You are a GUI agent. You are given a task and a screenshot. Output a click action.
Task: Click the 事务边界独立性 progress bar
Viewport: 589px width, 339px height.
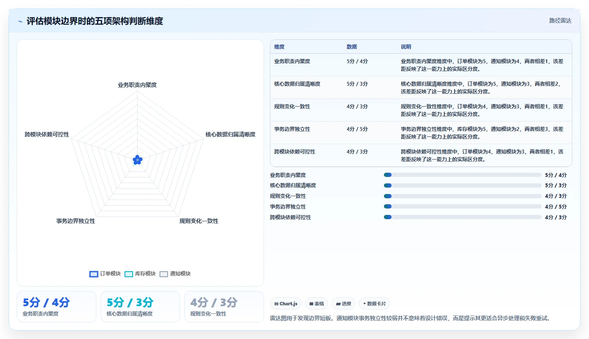[463, 207]
